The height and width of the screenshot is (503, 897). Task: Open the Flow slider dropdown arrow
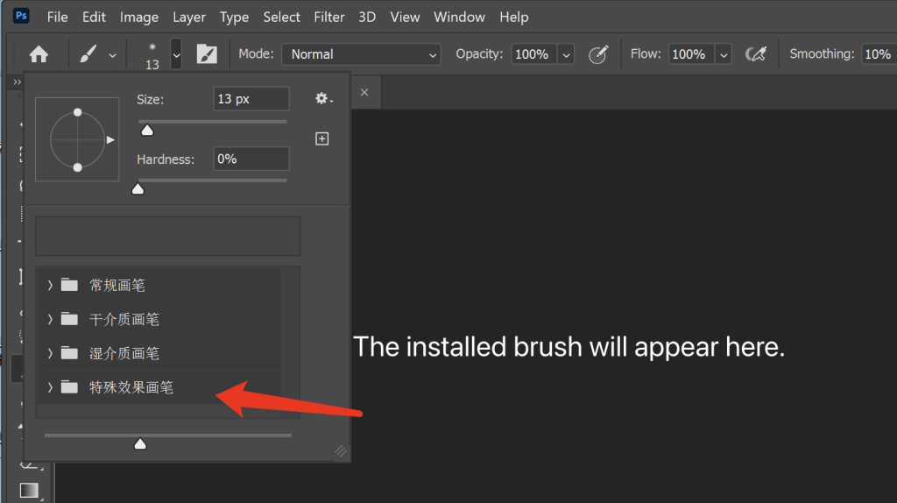724,55
